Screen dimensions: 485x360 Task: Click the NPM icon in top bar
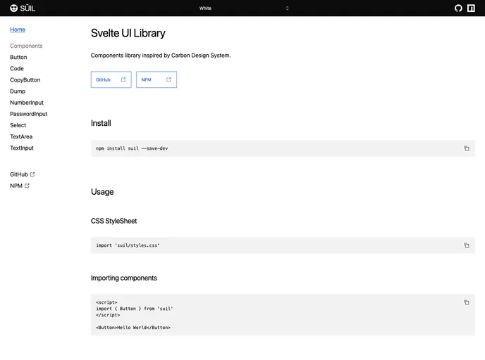point(471,8)
